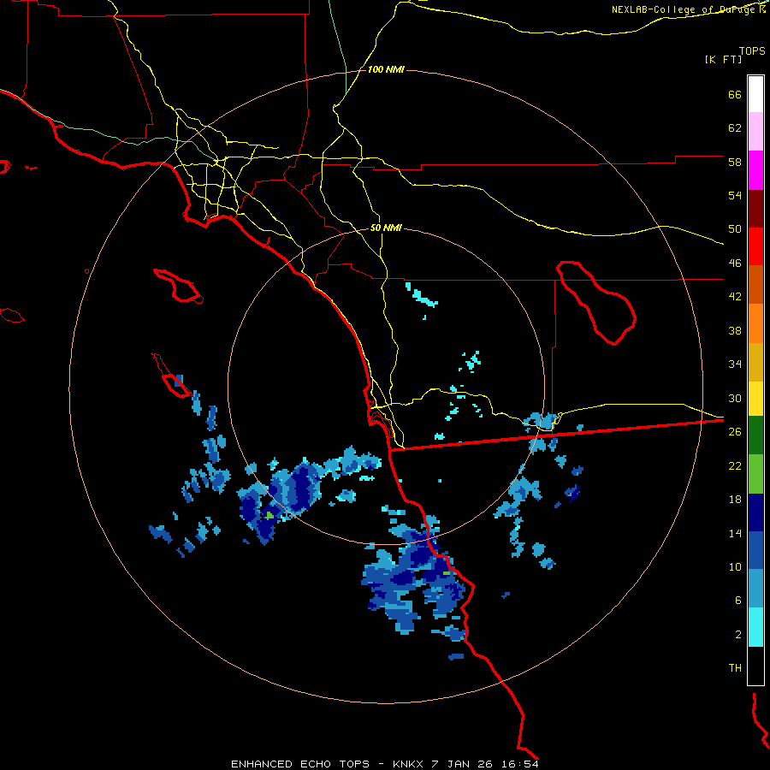Click the "TH" threshold legend label
Viewport: 770px width, 770px height.
735,668
